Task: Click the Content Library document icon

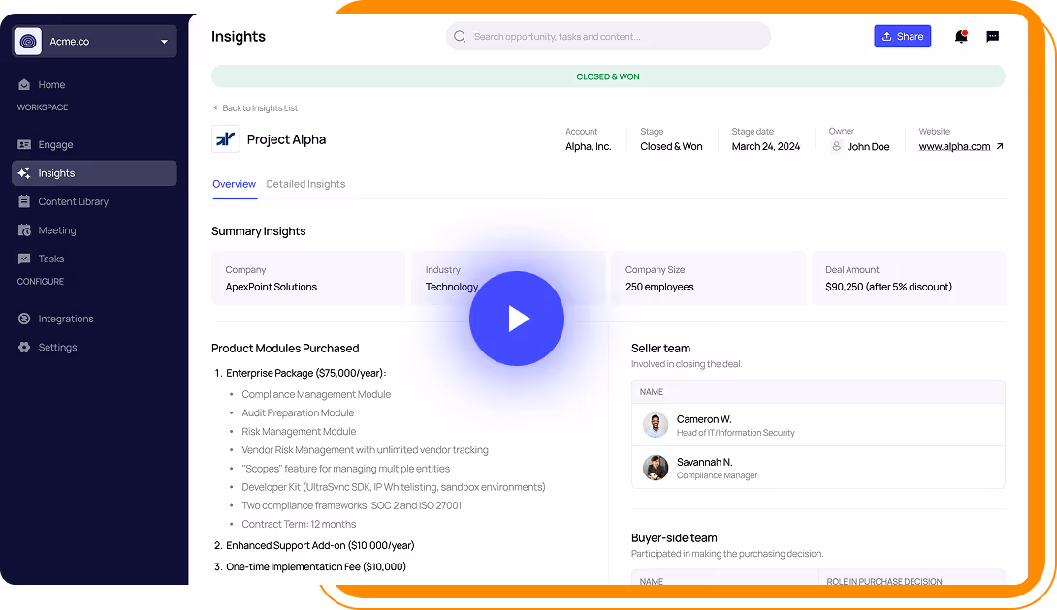Action: click(24, 201)
